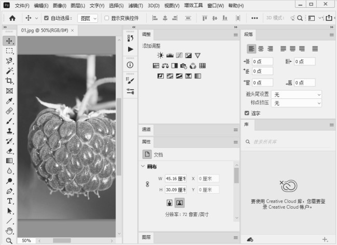
Task: Add a Levels adjustment
Action: [170, 55]
